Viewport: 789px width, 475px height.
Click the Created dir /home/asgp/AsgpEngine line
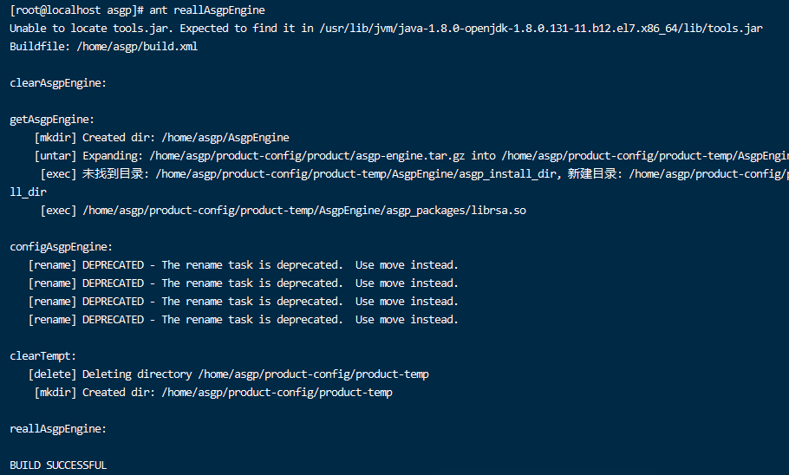[161, 137]
